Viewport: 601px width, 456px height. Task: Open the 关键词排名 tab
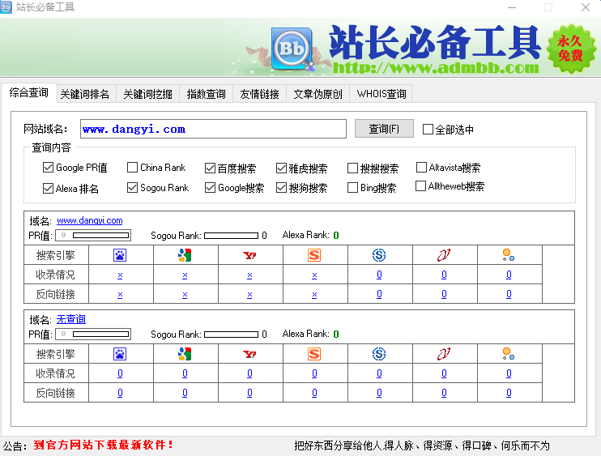coord(85,94)
